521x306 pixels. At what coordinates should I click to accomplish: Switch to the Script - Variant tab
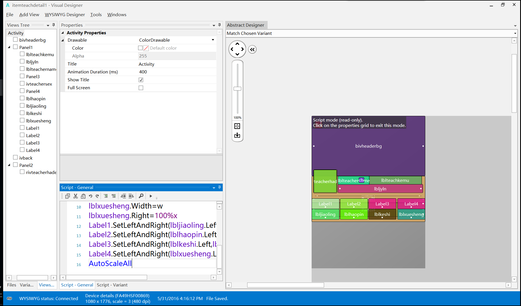pos(112,285)
